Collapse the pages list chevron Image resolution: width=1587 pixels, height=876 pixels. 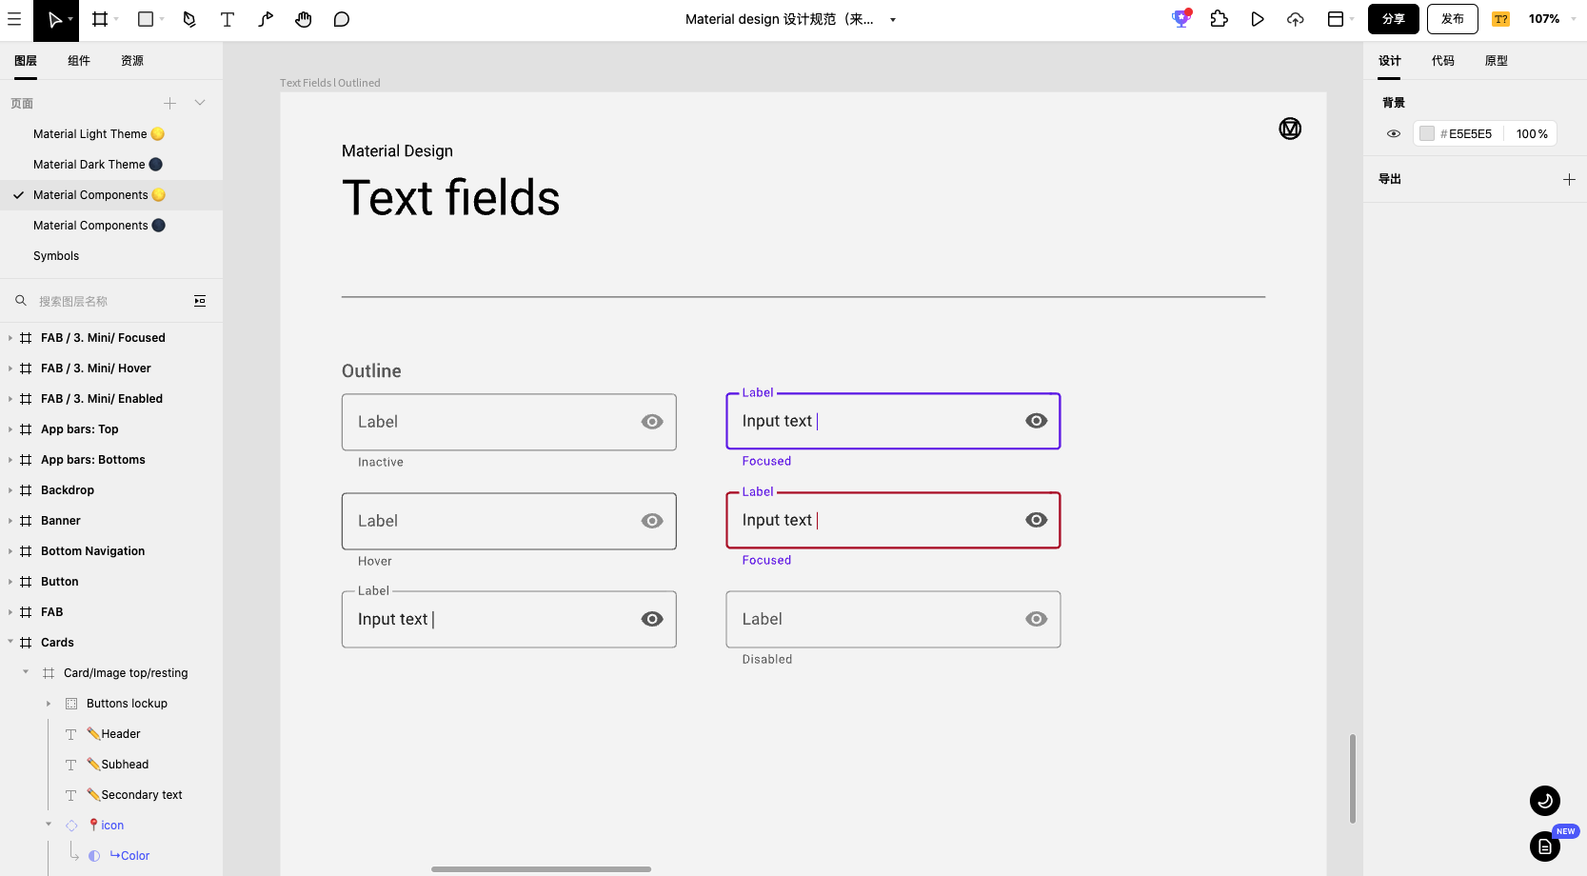coord(200,103)
